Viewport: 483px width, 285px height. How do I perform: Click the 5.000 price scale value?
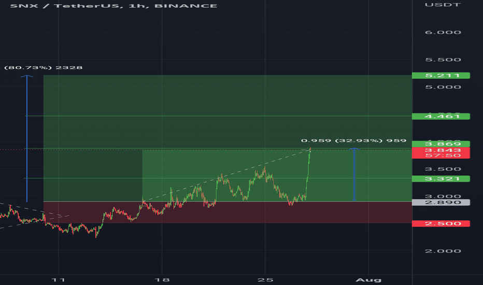tap(443, 87)
